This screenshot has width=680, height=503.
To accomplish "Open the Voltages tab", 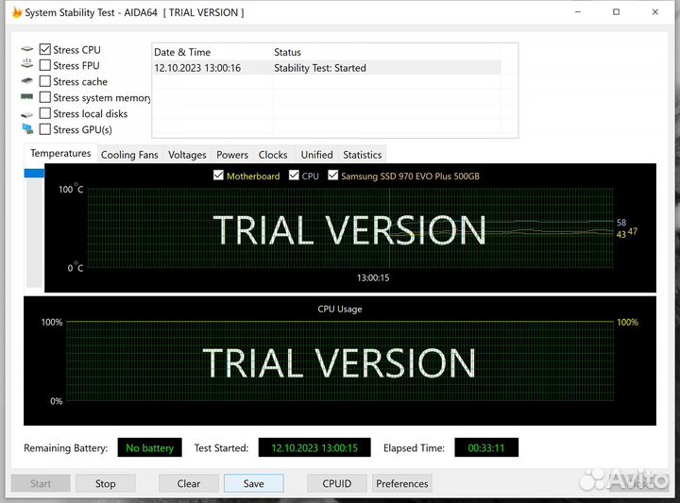I will click(187, 155).
